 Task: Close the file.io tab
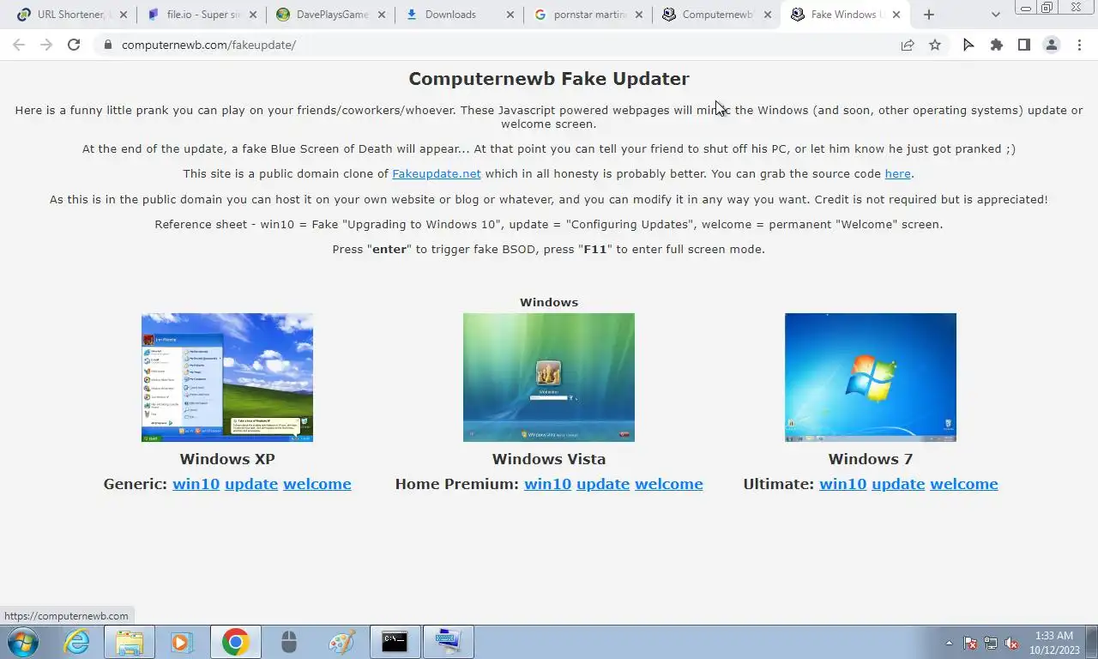pos(253,15)
